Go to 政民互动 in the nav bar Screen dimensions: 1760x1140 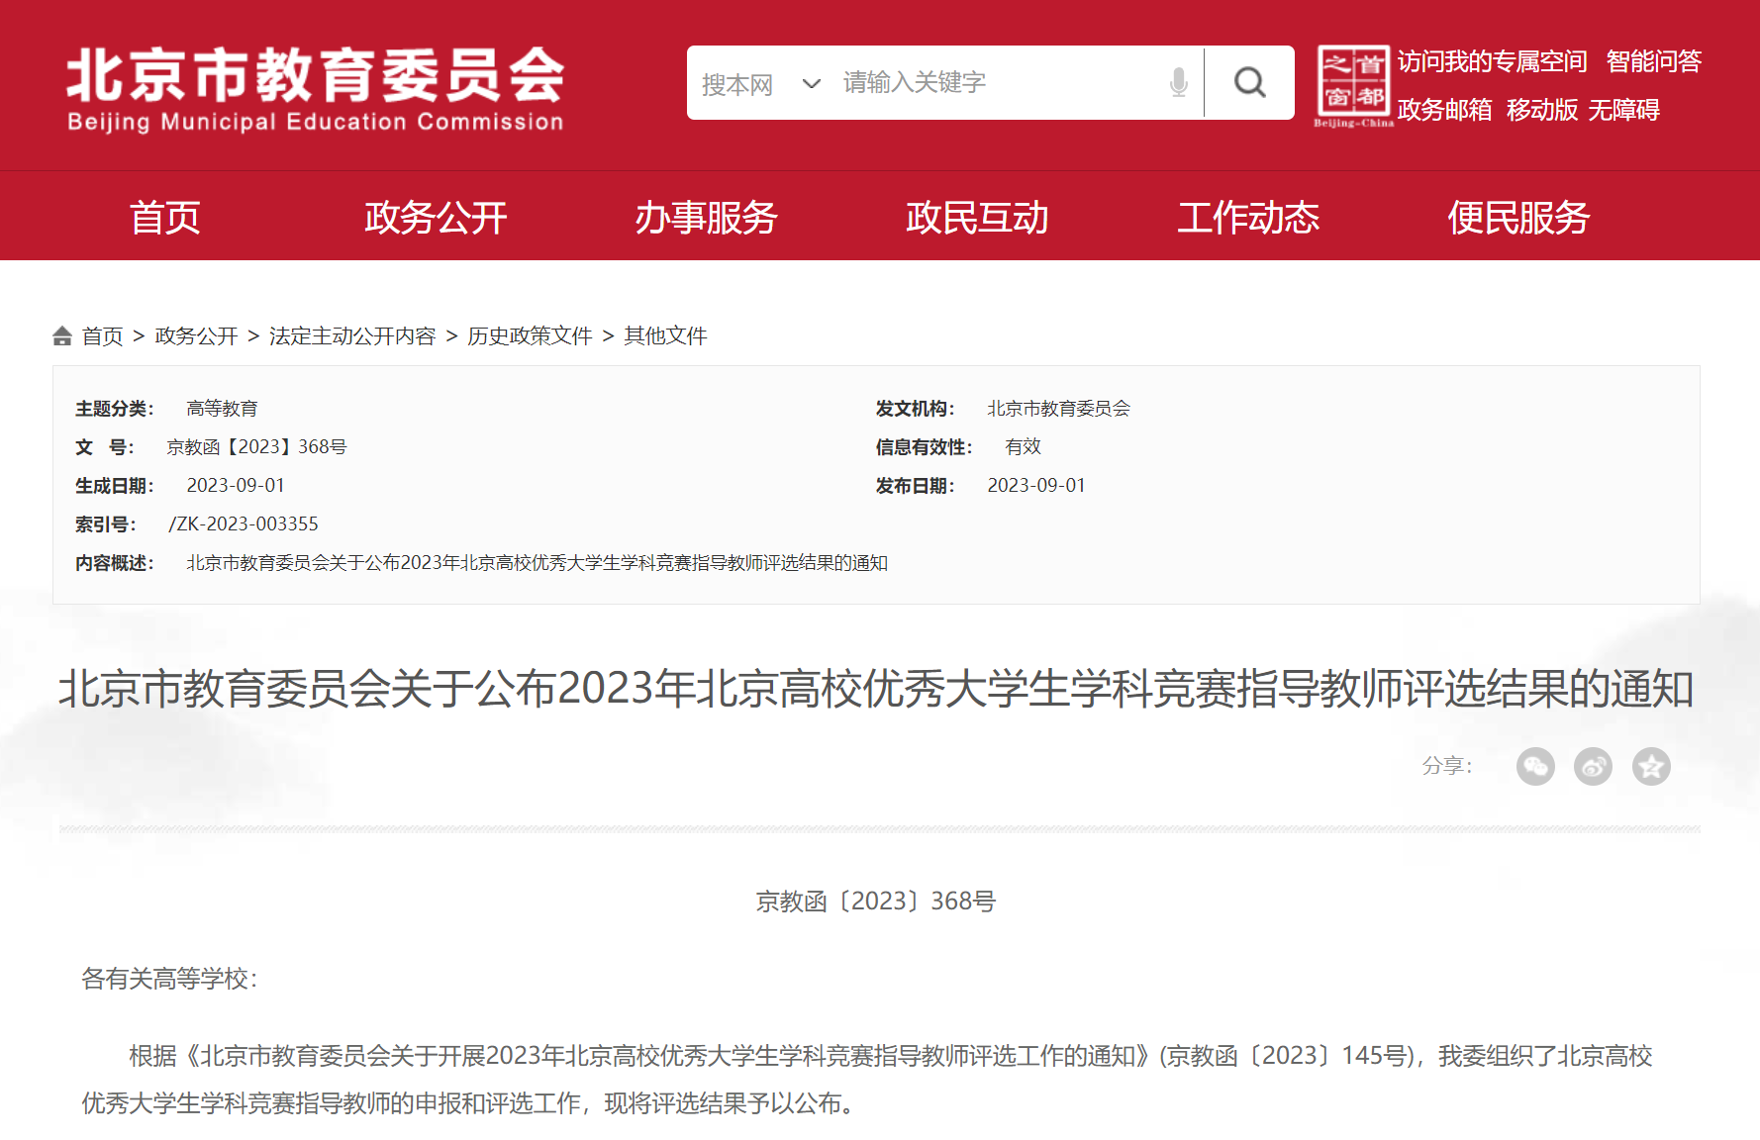[x=977, y=217]
